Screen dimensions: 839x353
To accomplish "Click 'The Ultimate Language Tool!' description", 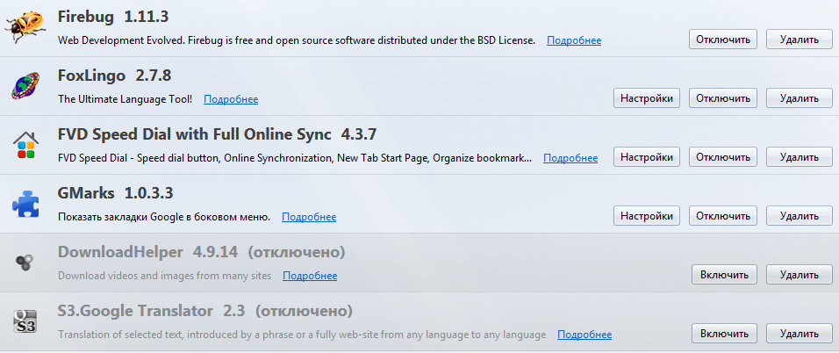I will click(125, 99).
